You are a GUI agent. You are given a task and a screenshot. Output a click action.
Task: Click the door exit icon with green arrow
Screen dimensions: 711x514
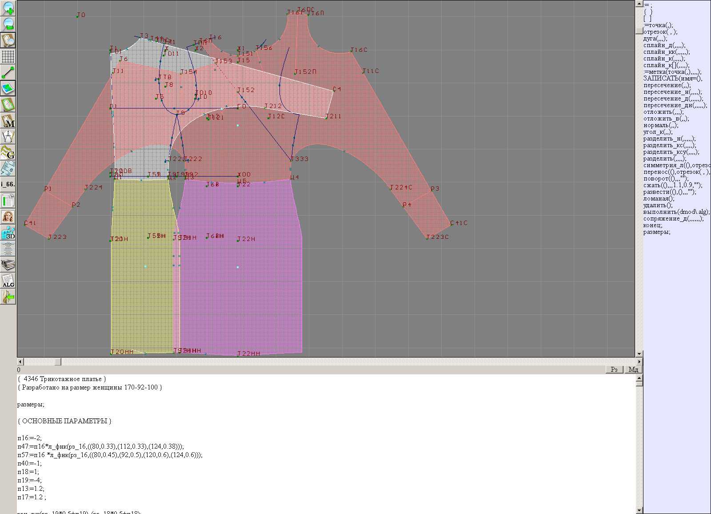coord(8,297)
